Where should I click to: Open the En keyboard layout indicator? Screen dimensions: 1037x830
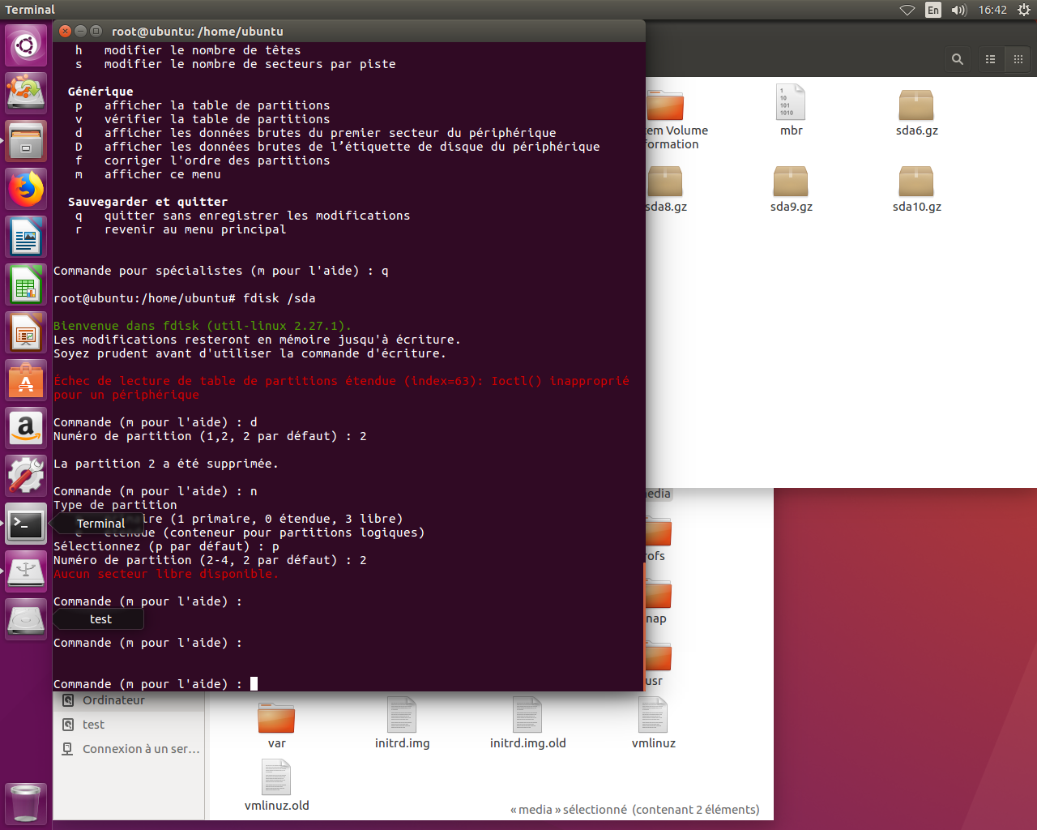(x=933, y=10)
